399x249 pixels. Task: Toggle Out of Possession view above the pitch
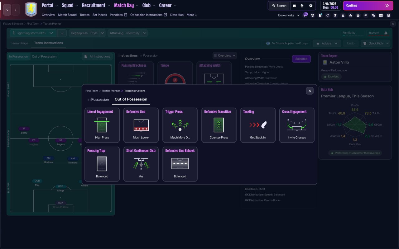44,56
